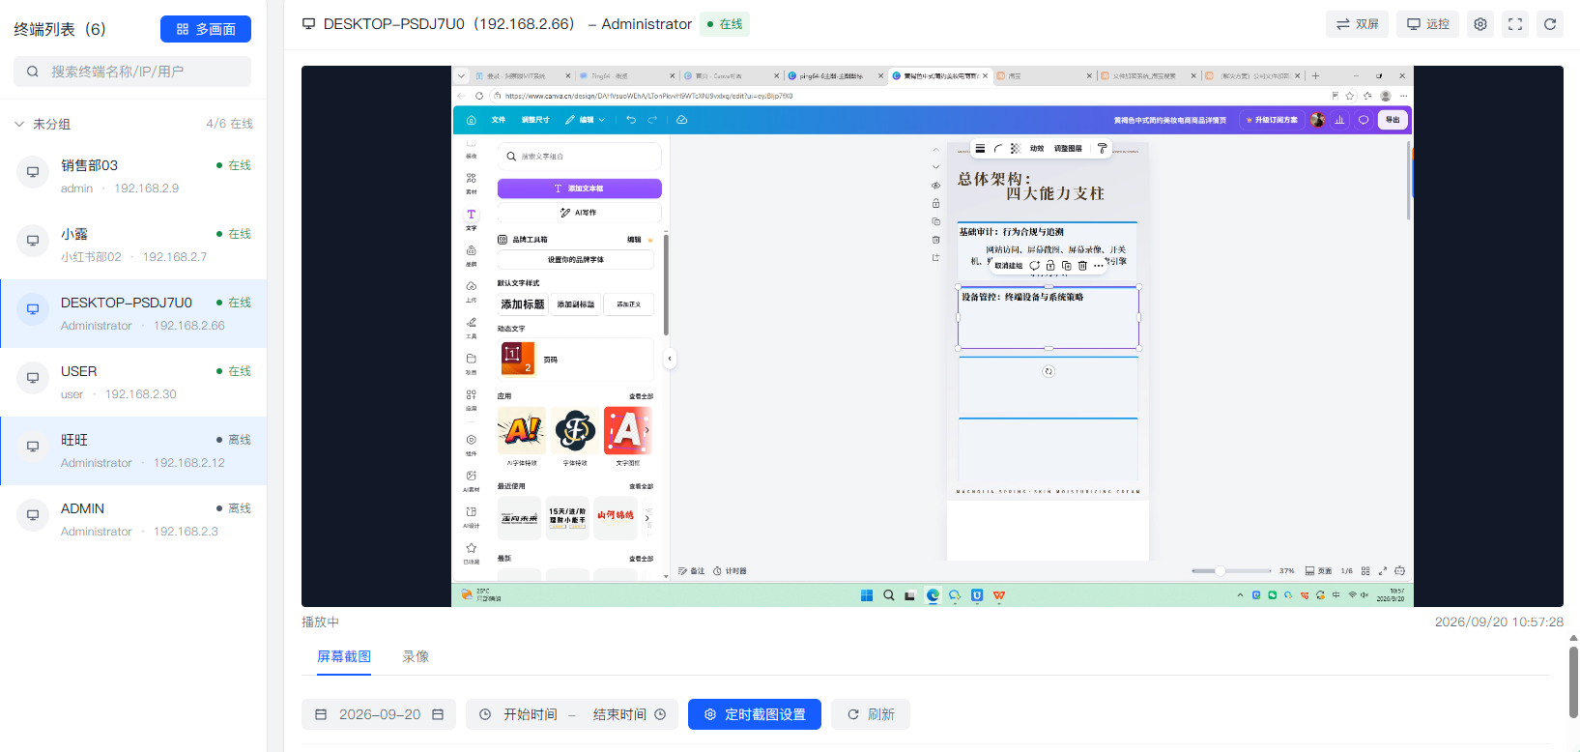Click the AI写作 button

pyautogui.click(x=580, y=212)
